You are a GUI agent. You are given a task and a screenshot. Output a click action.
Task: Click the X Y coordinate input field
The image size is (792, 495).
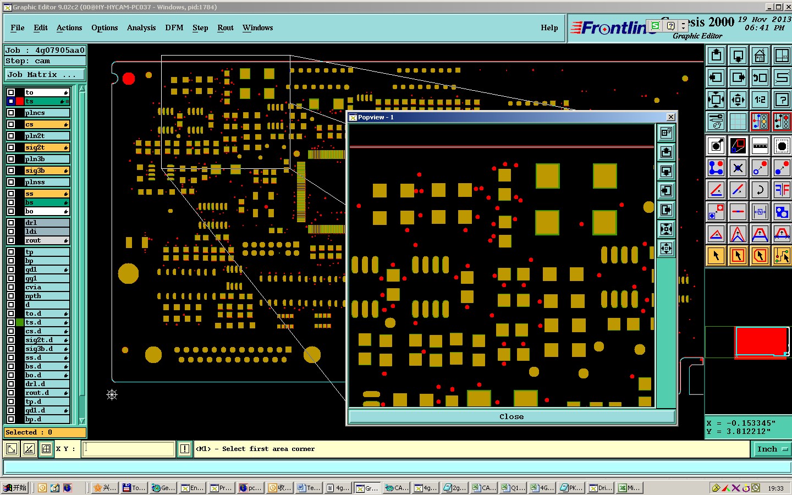click(x=128, y=449)
